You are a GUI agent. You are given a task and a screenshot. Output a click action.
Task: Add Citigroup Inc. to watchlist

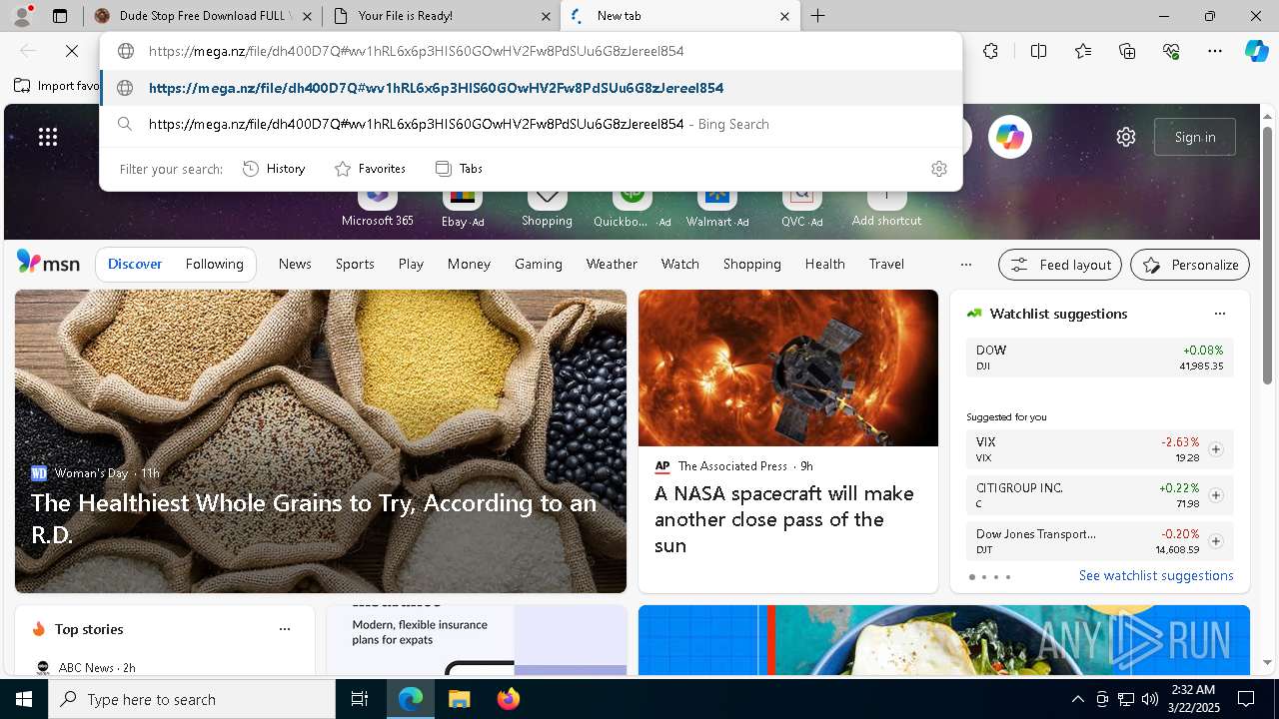click(1215, 495)
